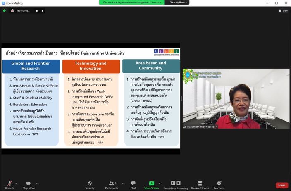Screen dimensions: 291x191
Task: Pause recording using top-left pause icon
Action: (37, 11)
